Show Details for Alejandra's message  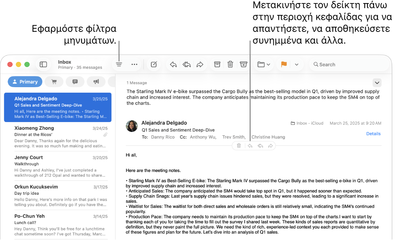tap(373, 134)
